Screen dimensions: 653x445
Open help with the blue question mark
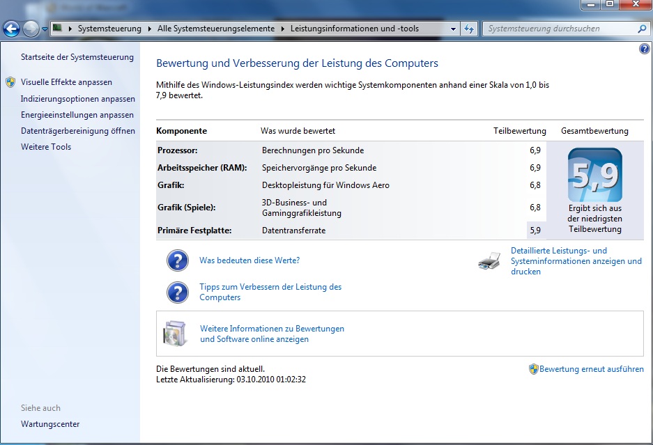pyautogui.click(x=644, y=49)
